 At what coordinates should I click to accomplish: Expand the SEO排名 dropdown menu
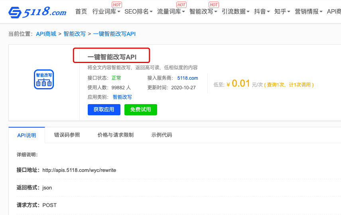point(138,12)
